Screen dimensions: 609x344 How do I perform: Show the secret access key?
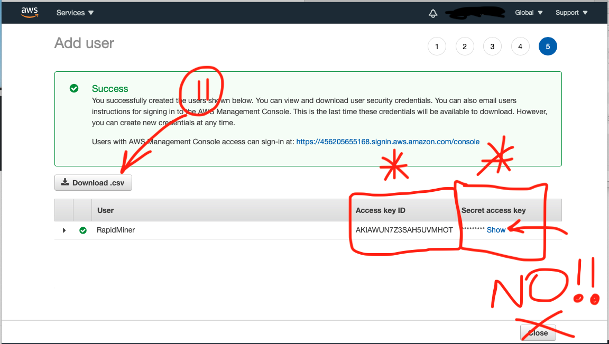(x=496, y=230)
